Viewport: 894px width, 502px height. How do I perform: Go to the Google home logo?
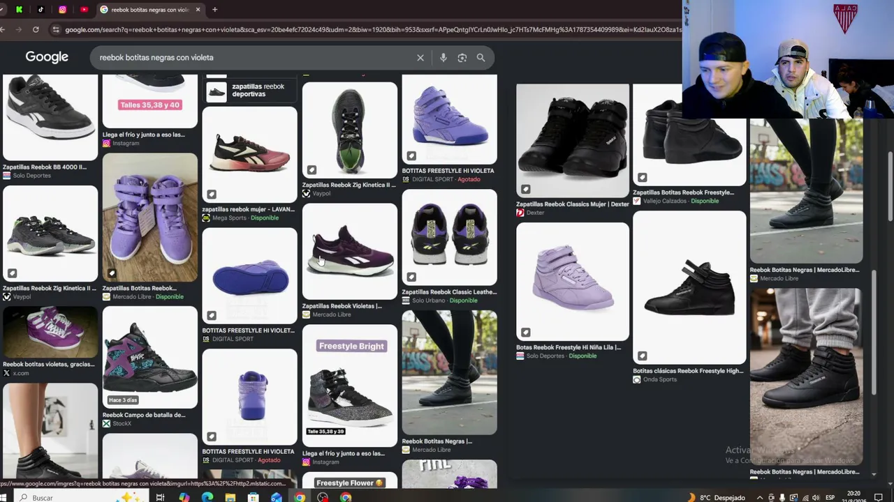click(x=47, y=57)
